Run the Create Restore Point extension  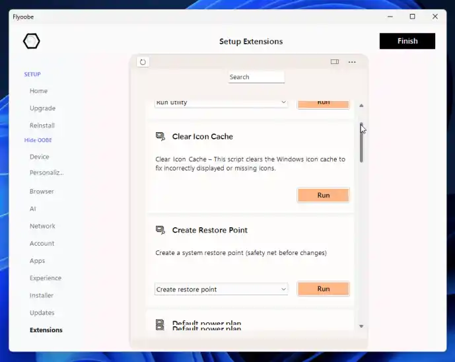click(x=323, y=289)
